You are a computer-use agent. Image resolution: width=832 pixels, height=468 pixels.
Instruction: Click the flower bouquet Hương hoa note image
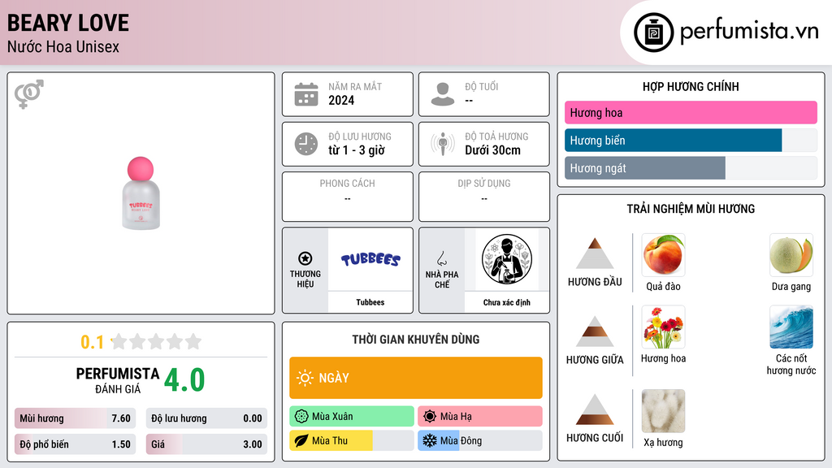point(663,327)
